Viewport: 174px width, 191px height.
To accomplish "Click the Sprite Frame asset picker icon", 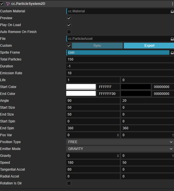I will tap(172, 53).
